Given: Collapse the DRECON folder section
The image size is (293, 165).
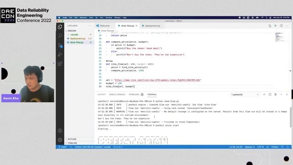Looking at the screenshot, I should [x=79, y=31].
